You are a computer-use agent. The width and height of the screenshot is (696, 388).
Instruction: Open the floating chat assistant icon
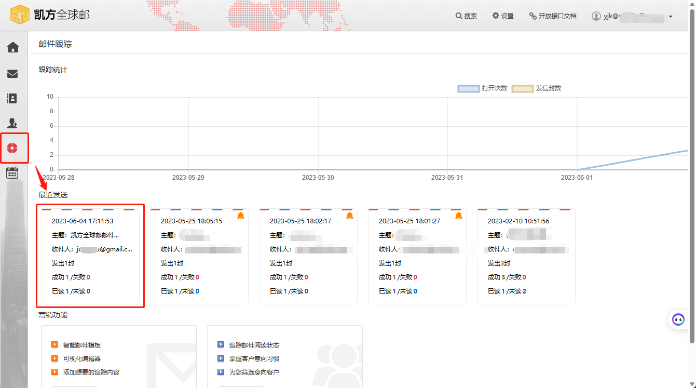click(x=678, y=319)
